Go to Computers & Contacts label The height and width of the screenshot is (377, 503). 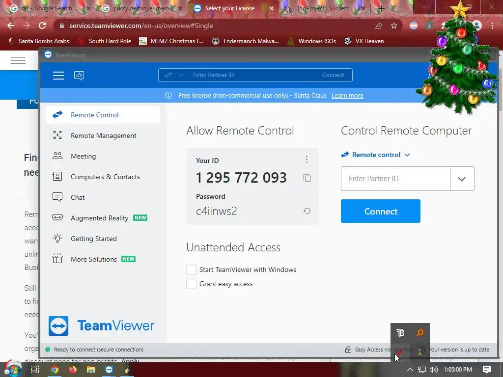click(x=105, y=177)
